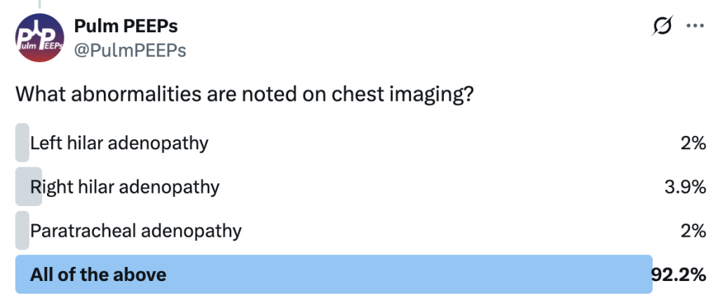Click the gray result bar beside Paratracheal
The image size is (718, 295).
tap(22, 231)
